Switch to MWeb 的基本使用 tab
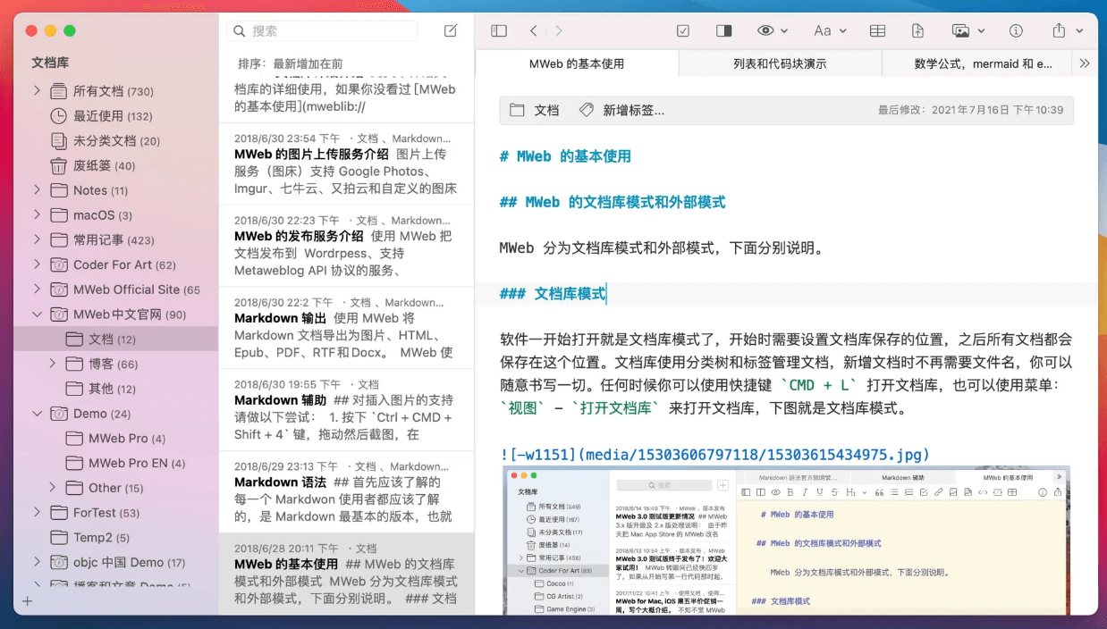Image resolution: width=1107 pixels, height=629 pixels. [x=577, y=63]
